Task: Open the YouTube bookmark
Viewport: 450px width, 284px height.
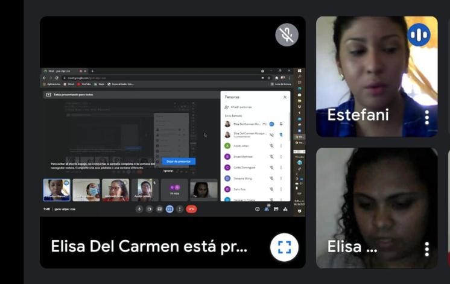Action: (84, 84)
